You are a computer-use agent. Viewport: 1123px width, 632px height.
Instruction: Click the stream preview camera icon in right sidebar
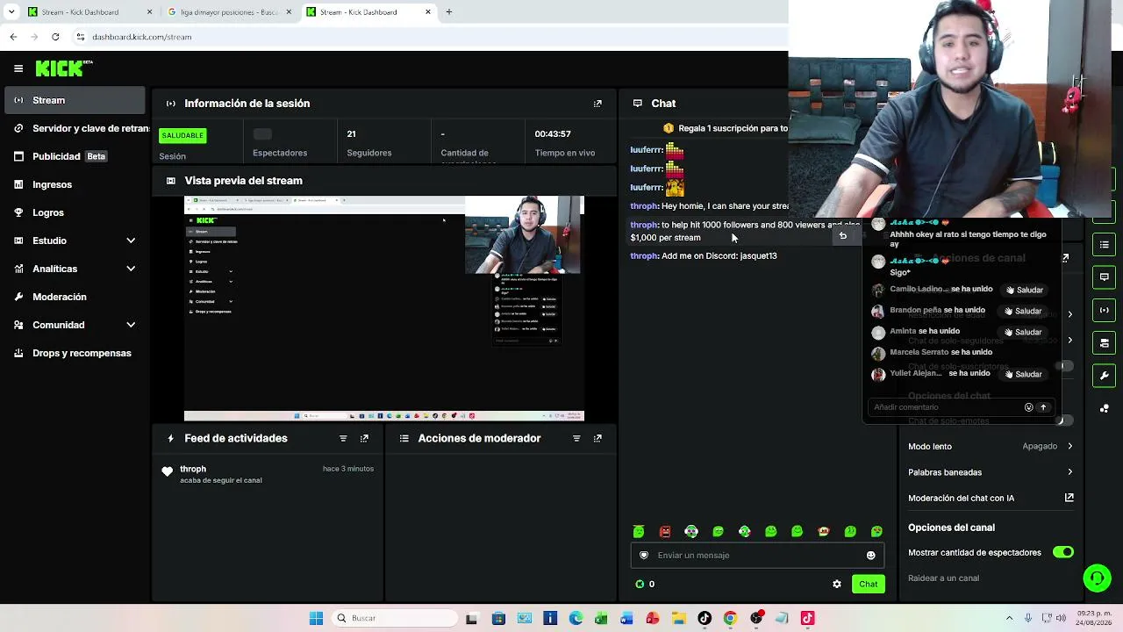pos(1105,342)
